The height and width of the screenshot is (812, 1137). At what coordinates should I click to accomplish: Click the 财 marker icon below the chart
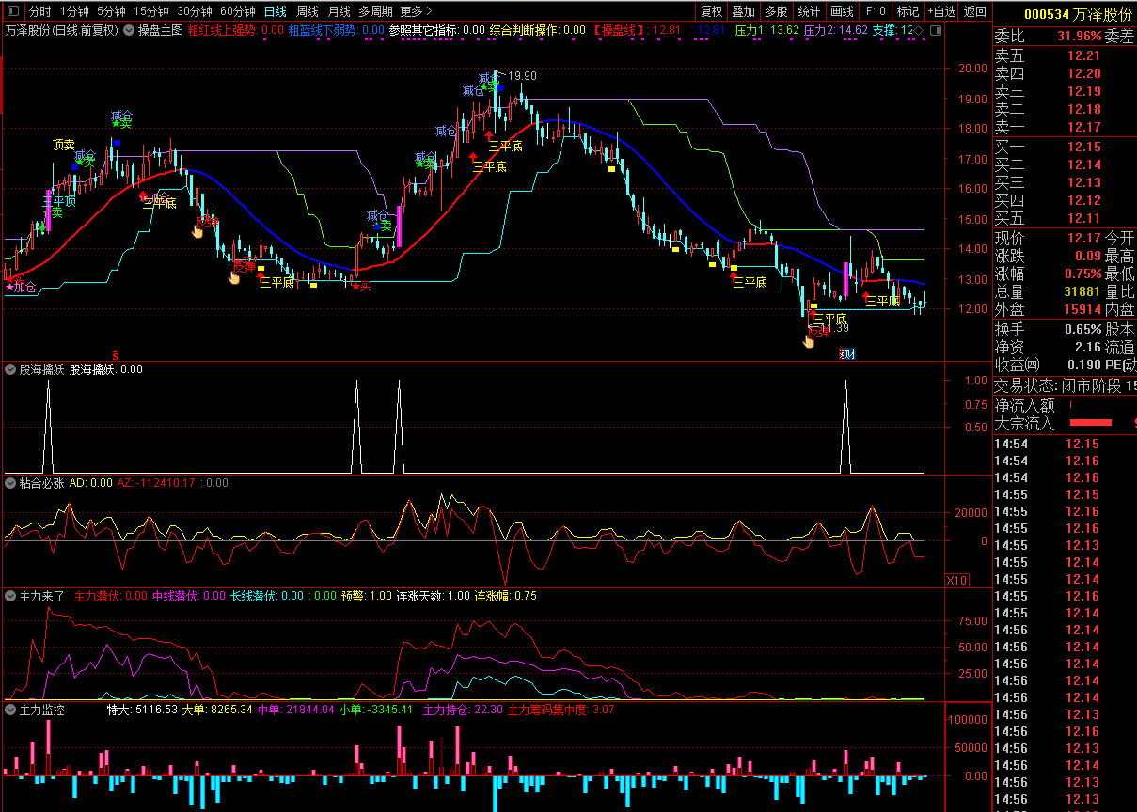847,354
